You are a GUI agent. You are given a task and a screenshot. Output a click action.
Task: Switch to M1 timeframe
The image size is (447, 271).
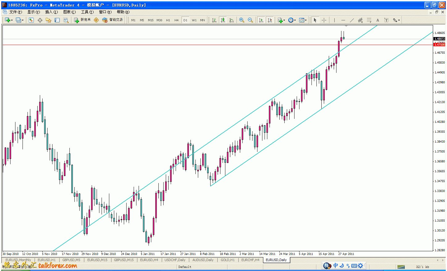[133, 20]
